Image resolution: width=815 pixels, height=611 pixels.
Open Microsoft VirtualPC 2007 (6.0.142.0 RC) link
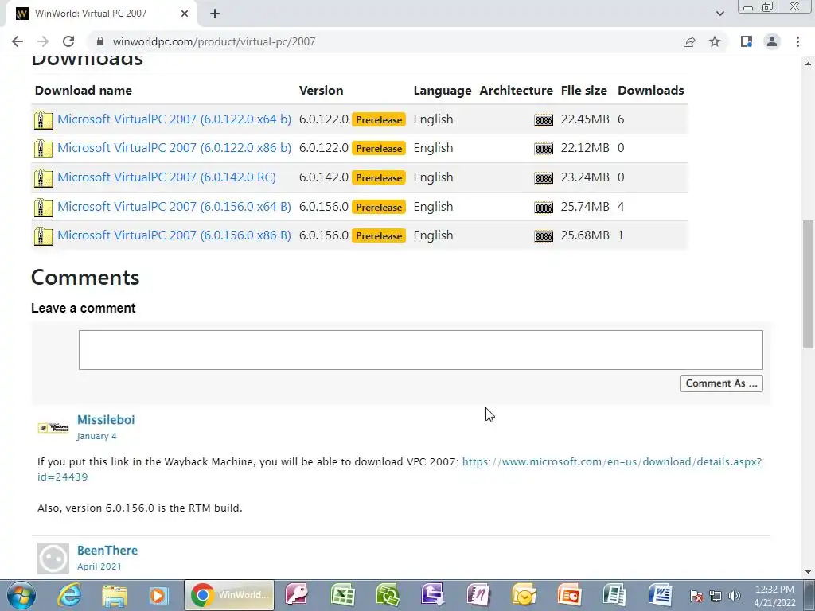(x=166, y=177)
